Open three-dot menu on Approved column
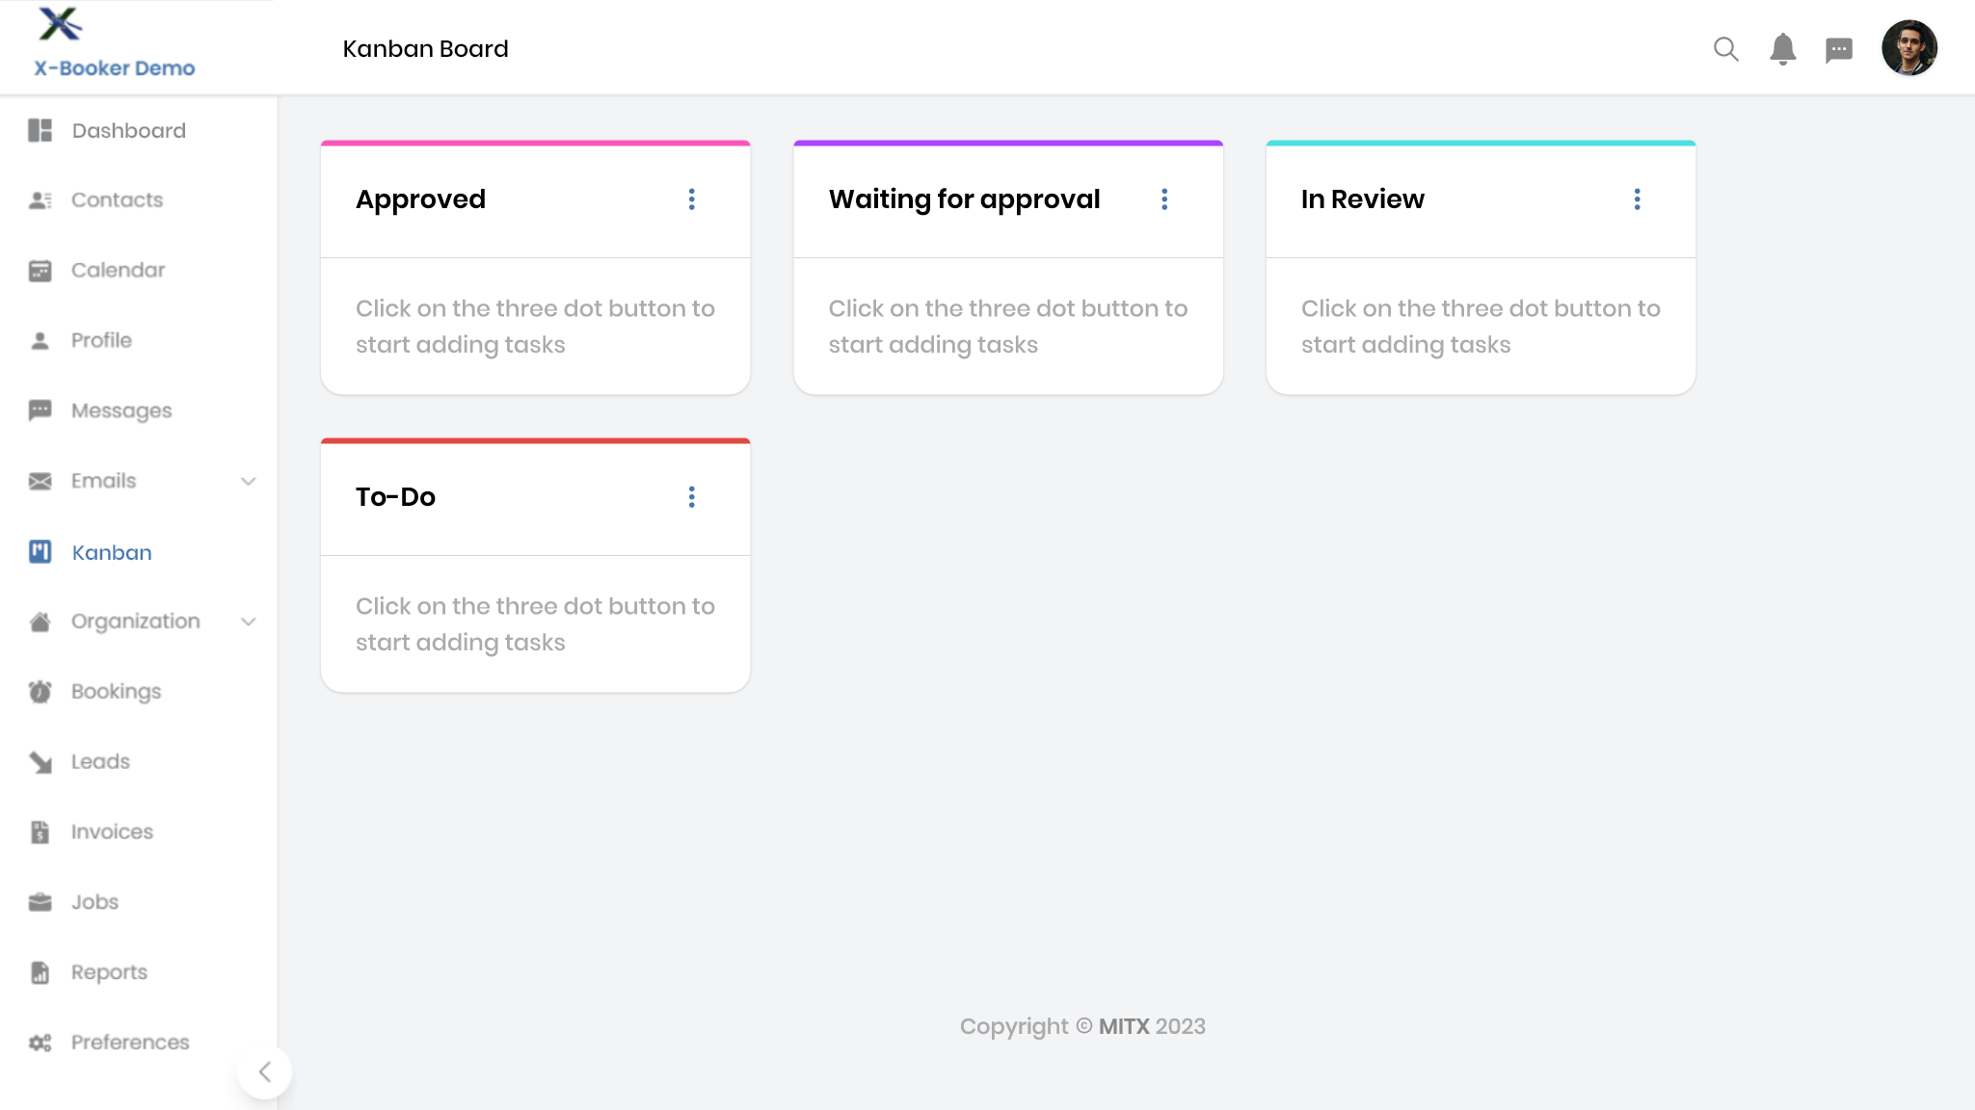This screenshot has height=1110, width=1975. [691, 199]
